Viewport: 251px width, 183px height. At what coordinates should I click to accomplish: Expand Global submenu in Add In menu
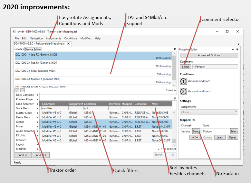click(x=27, y=122)
